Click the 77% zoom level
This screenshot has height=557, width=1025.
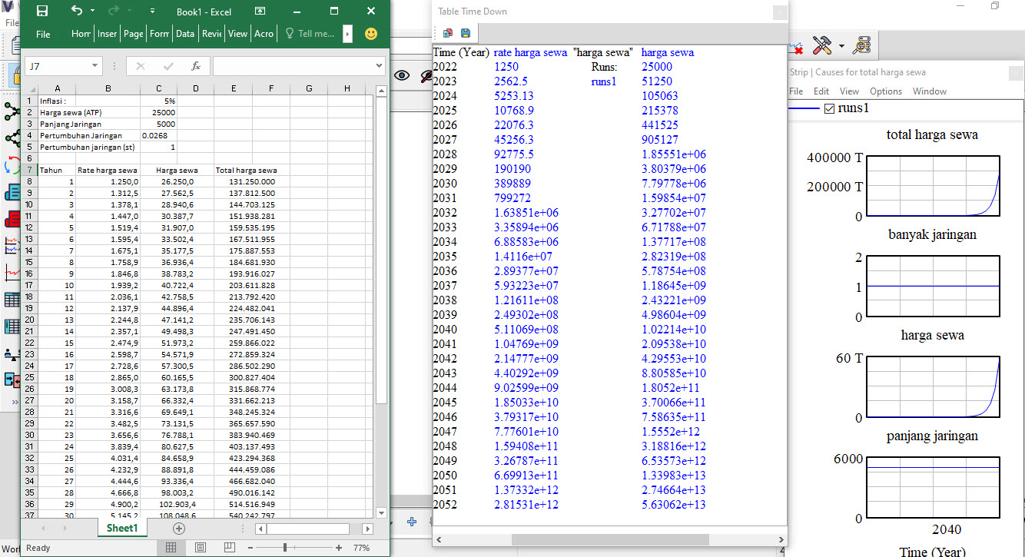(x=361, y=548)
